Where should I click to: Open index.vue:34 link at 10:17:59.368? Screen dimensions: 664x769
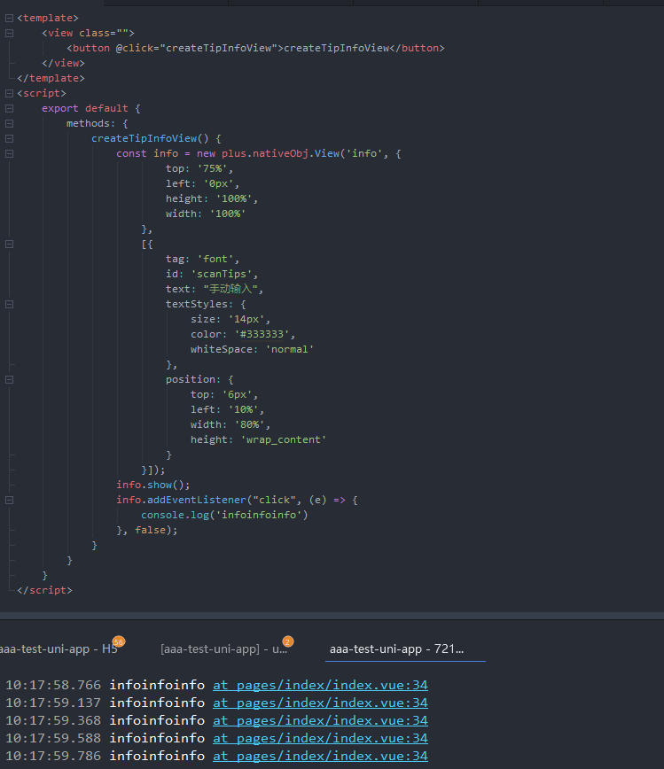[x=320, y=720]
